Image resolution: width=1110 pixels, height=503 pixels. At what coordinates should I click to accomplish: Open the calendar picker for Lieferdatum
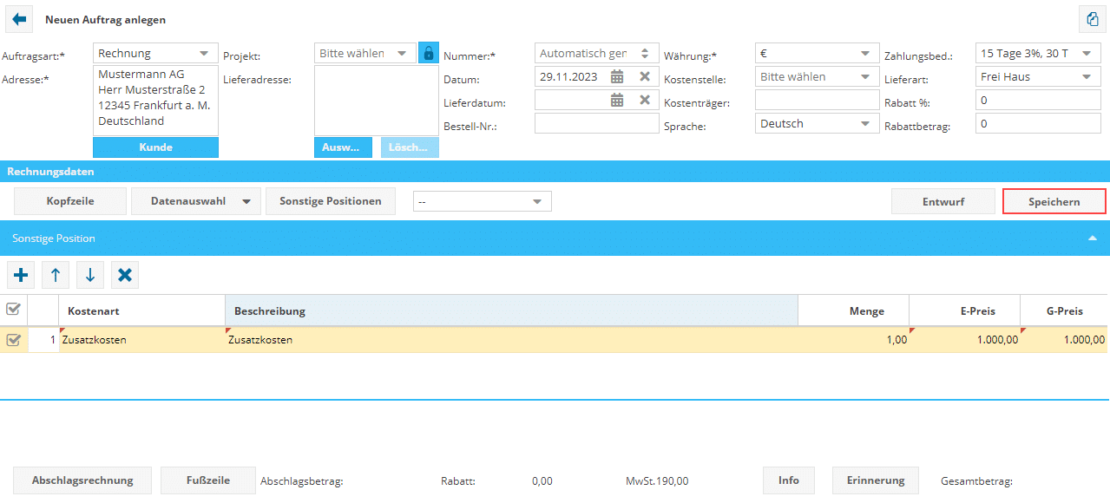tap(617, 100)
